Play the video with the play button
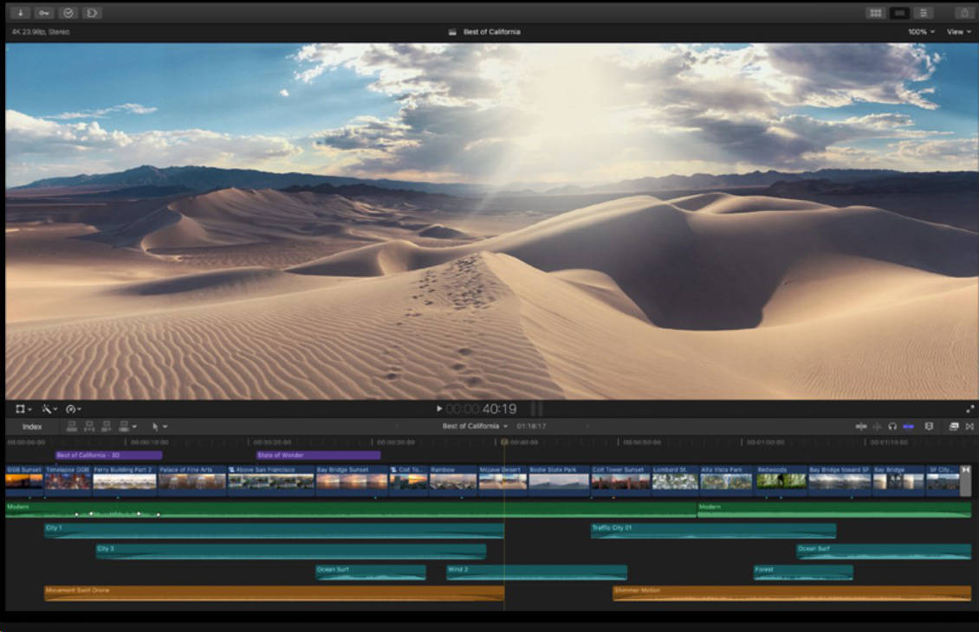 tap(439, 409)
